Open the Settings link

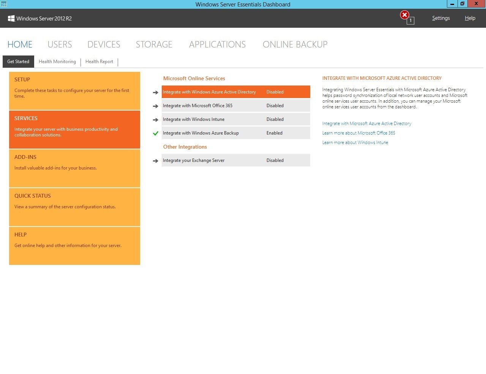point(441,18)
